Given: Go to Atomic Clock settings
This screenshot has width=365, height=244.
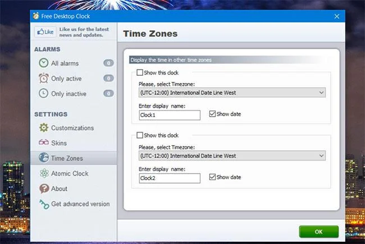Looking at the screenshot, I should click(74, 173).
